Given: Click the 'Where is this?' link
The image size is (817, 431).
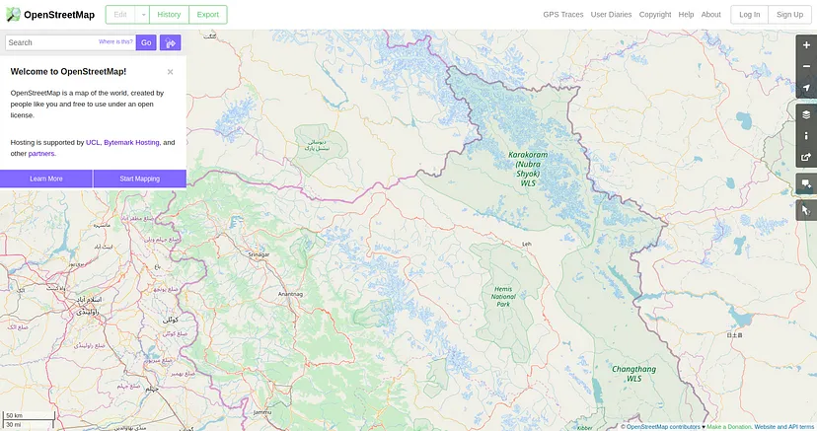Looking at the screenshot, I should tap(115, 41).
